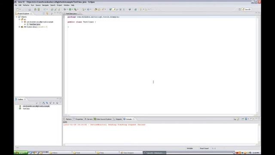
Task: Click the green Run button in toolbar
Action: coord(70,9)
